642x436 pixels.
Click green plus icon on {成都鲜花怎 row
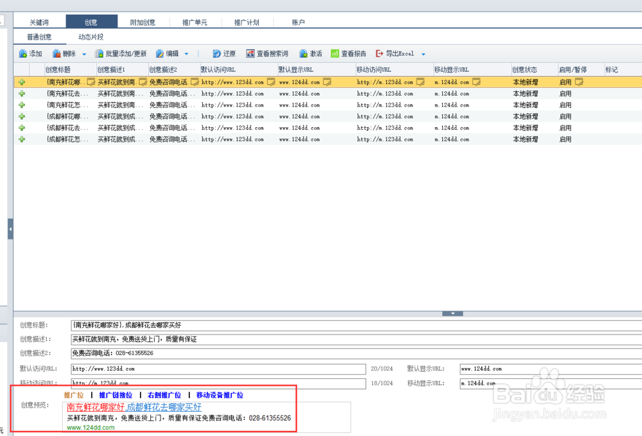click(22, 139)
